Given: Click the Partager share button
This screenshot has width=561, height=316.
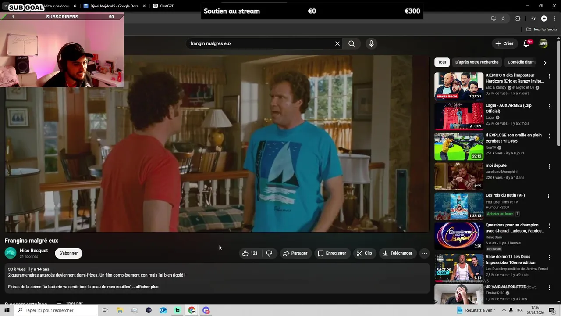Looking at the screenshot, I should [295, 253].
